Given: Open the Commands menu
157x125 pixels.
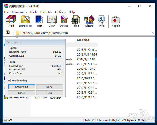Looking at the screenshot, I should (19, 12).
